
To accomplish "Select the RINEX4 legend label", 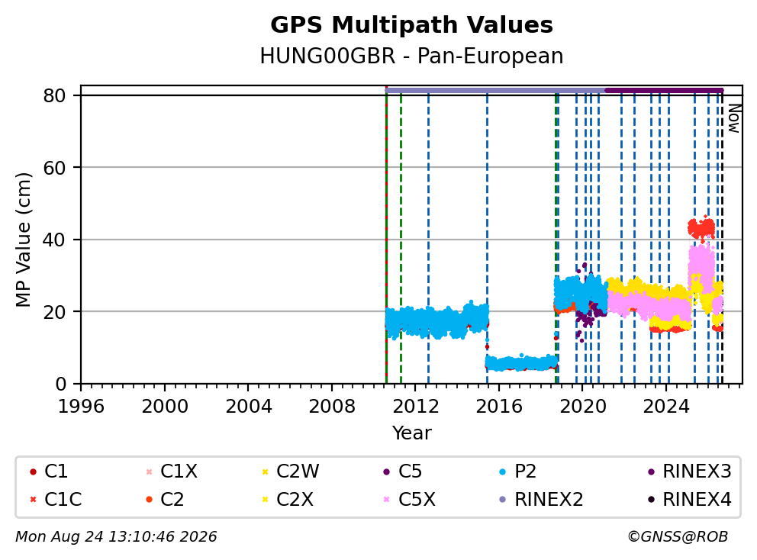I will (697, 500).
